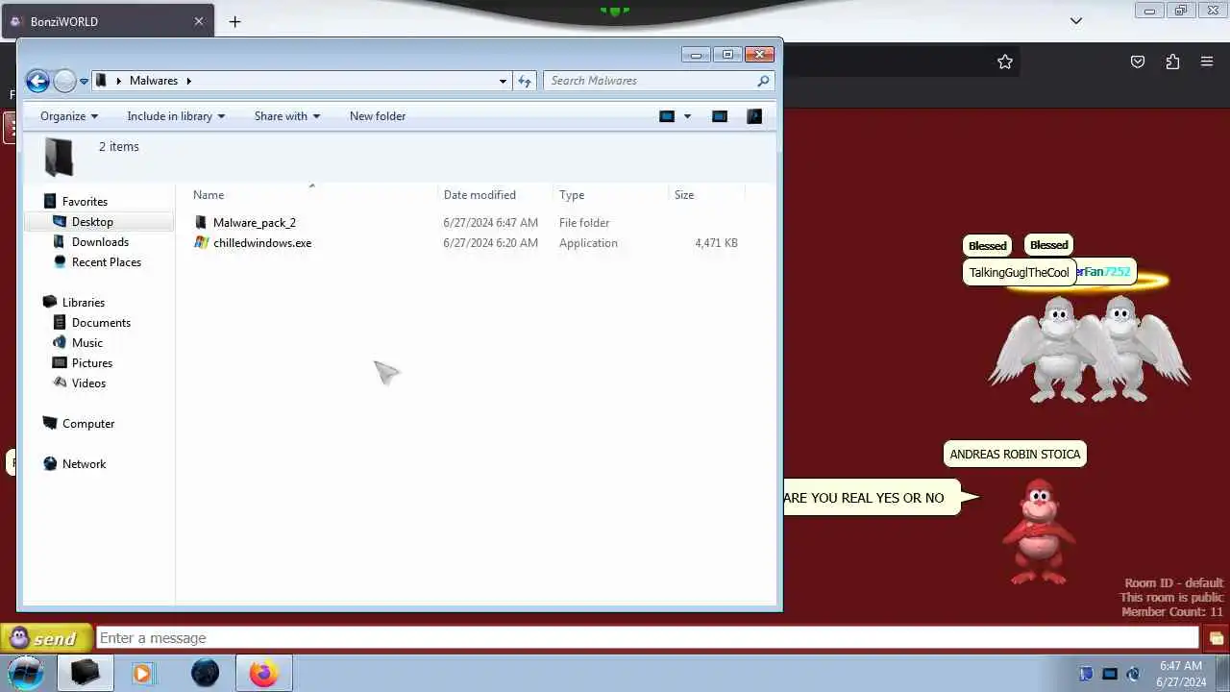Click the Enter a message chat field
This screenshot has width=1230, height=692.
(648, 638)
